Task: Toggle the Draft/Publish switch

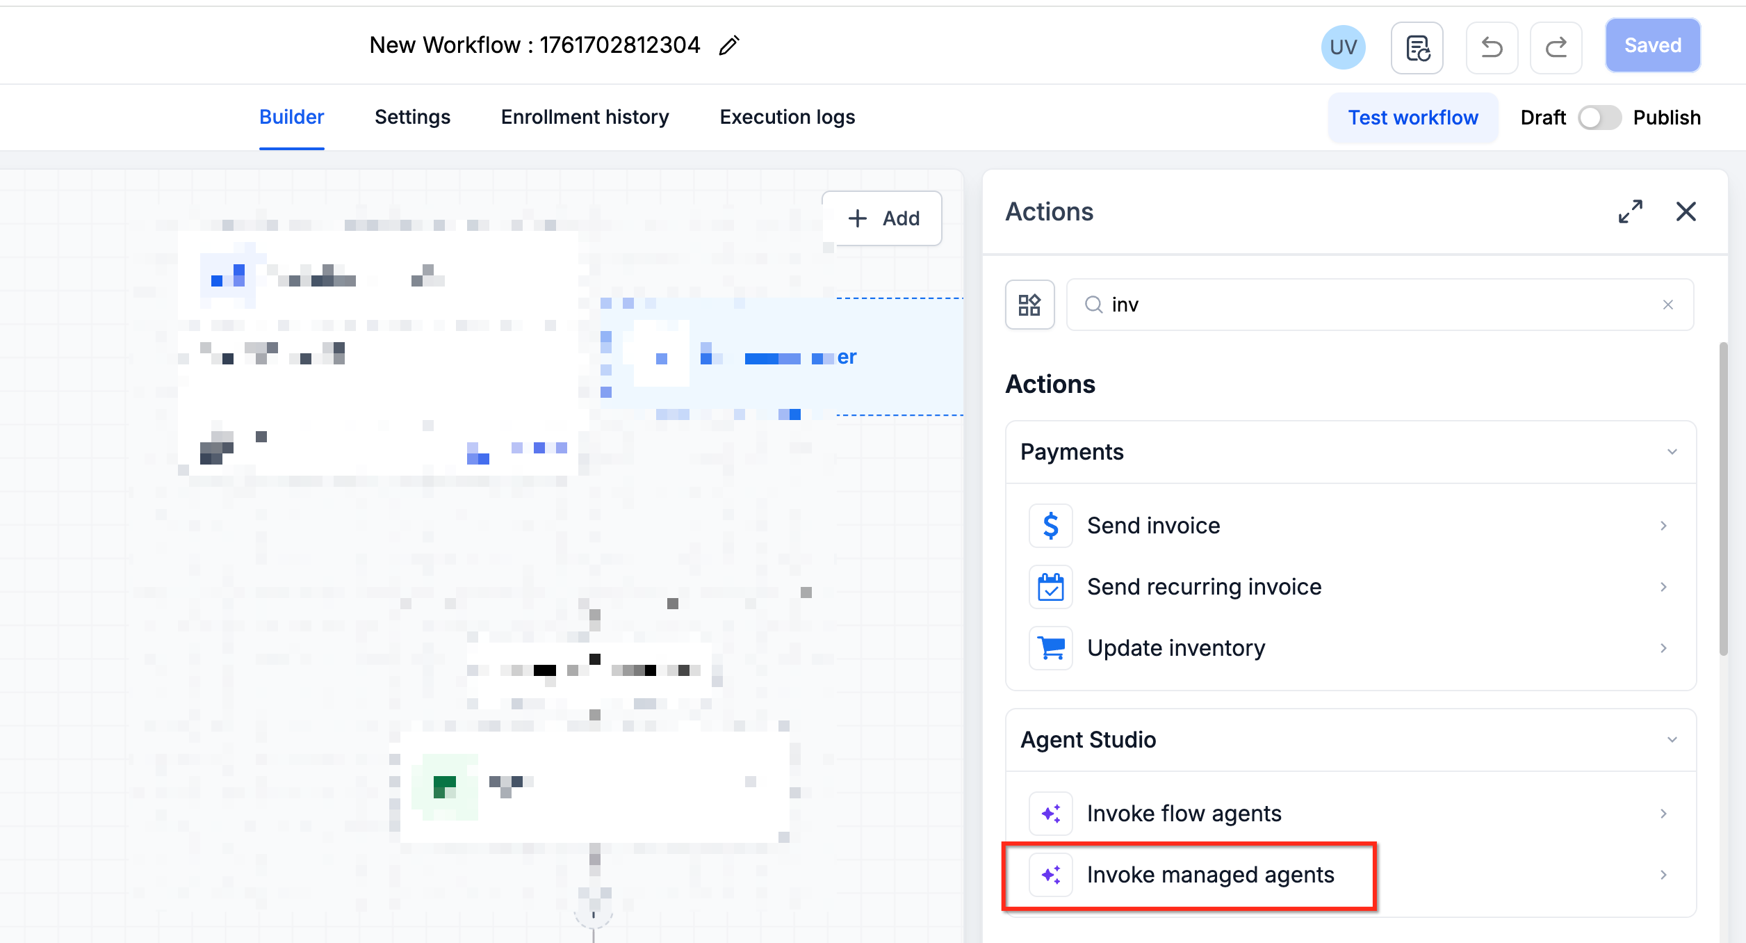Action: pos(1599,118)
